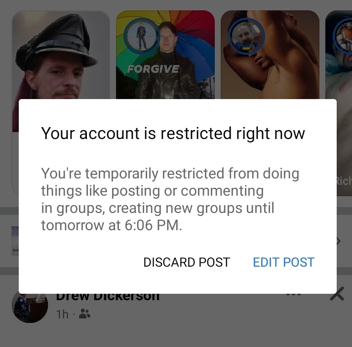Choose EDIT POST in the dialog
This screenshot has width=352, height=347.
(283, 262)
